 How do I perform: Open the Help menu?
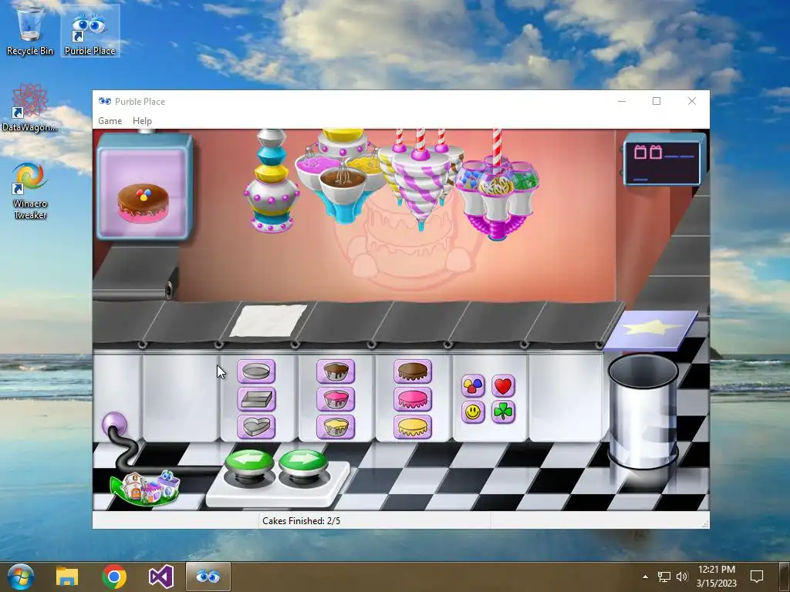click(142, 121)
